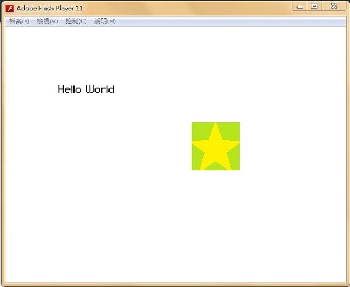Minimize the Flash Player window
Image resolution: width=350 pixels, height=287 pixels.
(300, 6)
